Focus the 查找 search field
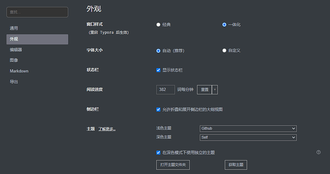This screenshot has height=174, width=330. (37, 12)
